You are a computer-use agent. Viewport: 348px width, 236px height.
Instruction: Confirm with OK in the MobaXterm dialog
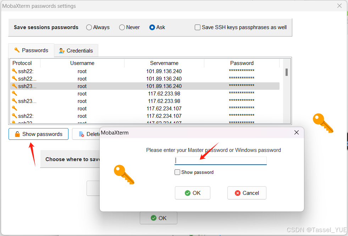point(192,193)
